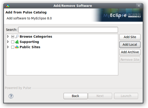148x108 pixels.
Task: Expand the Browse Categories tree node
Action: click(x=8, y=37)
